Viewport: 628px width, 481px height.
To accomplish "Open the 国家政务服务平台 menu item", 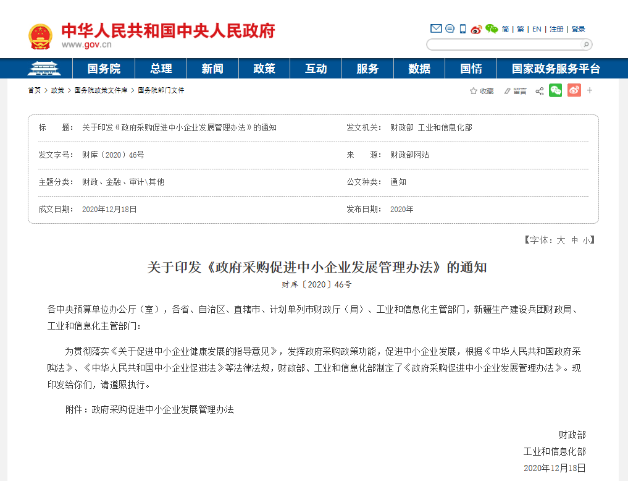I will [x=557, y=69].
